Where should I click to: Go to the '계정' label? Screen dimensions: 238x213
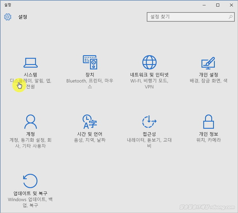(30, 134)
